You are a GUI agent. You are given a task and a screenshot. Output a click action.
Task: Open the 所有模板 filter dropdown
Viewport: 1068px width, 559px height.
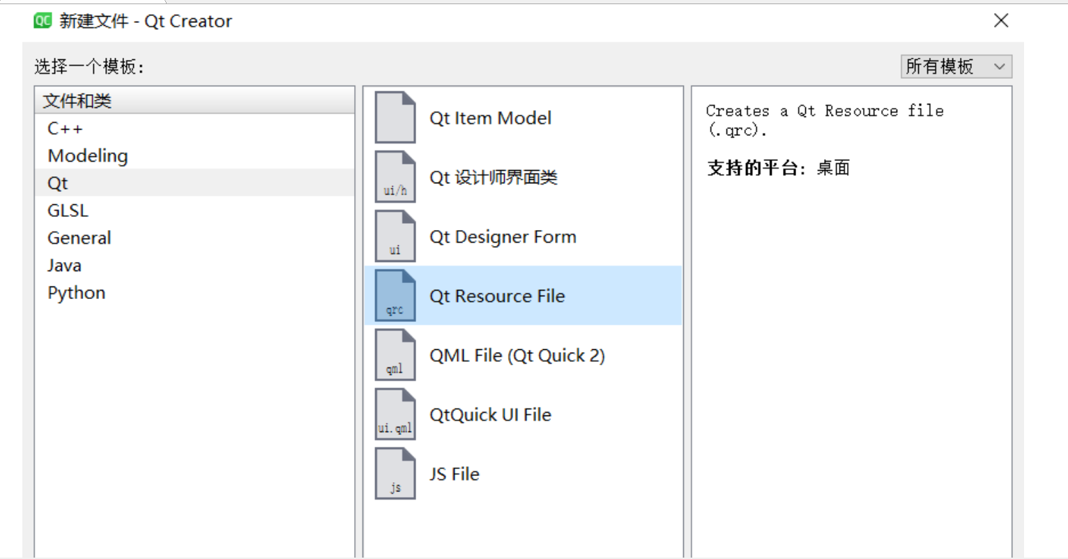point(956,66)
